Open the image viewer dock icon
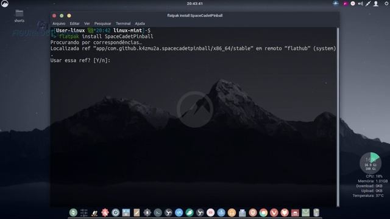Image resolution: width=390 pixels, height=219 pixels. tap(126, 212)
